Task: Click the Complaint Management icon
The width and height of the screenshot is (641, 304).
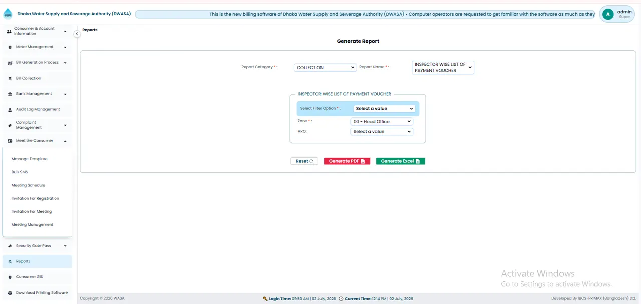Action: pos(10,125)
